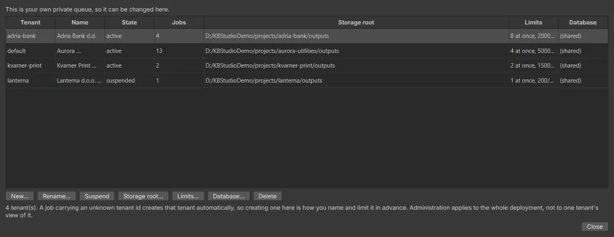The width and height of the screenshot is (614, 237).
Task: Sort by the Name column header
Action: [80, 22]
